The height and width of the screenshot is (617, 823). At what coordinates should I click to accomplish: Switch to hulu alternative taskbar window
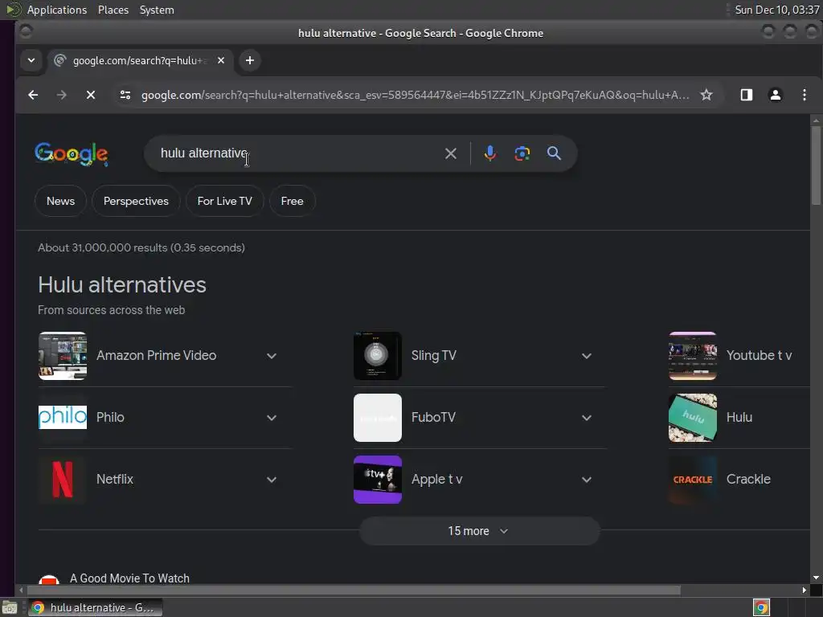pyautogui.click(x=95, y=607)
